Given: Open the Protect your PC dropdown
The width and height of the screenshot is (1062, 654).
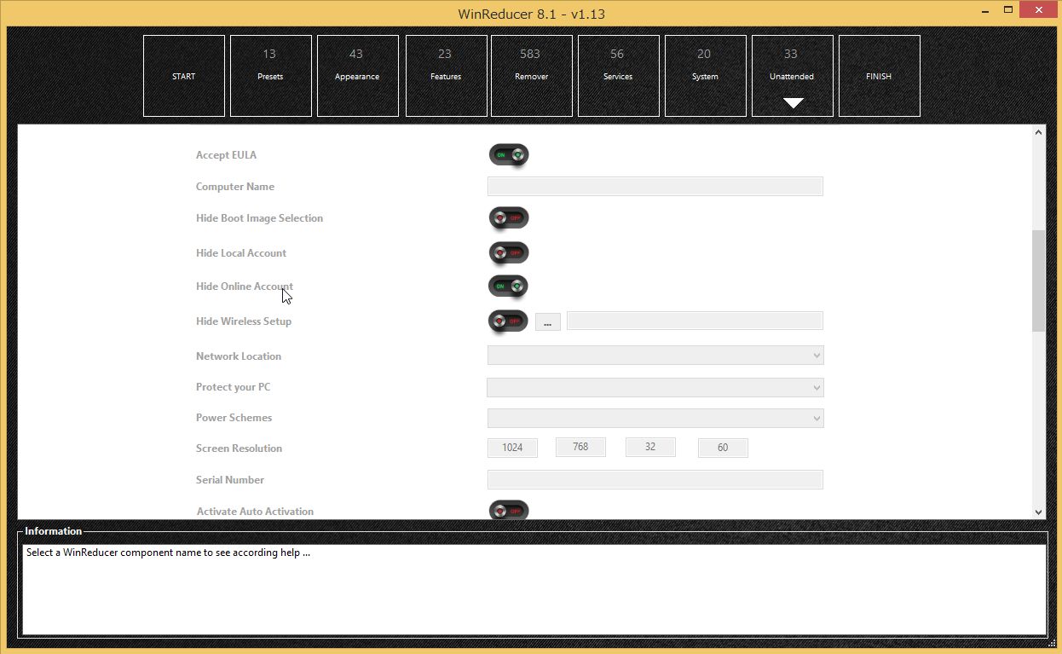Looking at the screenshot, I should (655, 387).
